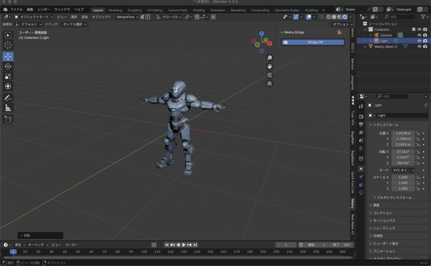Open the Render properties tab icon

click(x=361, y=116)
